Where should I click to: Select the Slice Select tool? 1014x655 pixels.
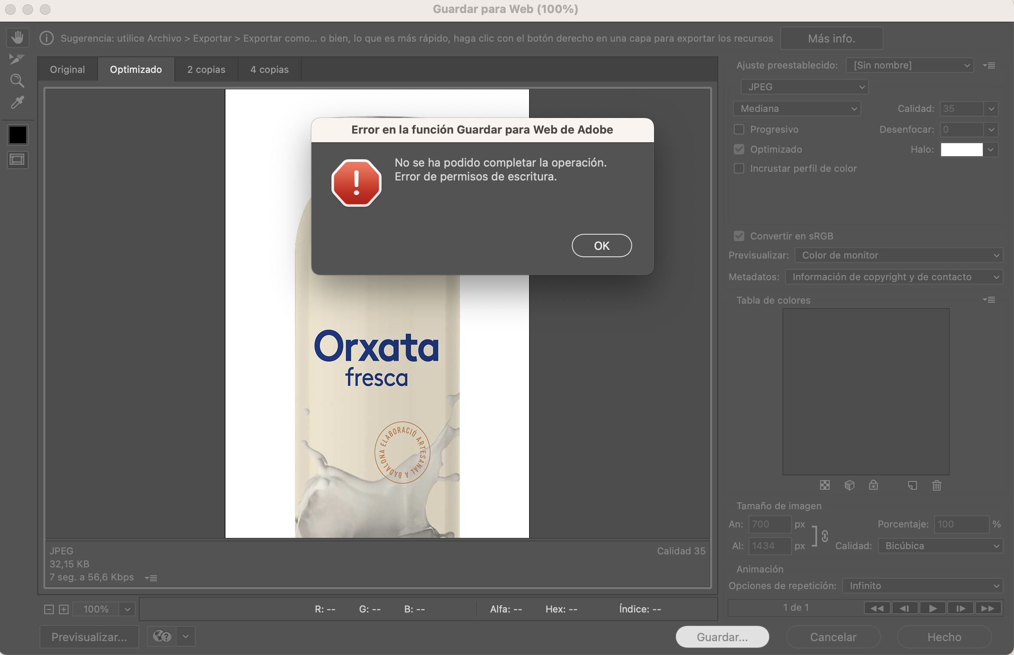pos(16,59)
